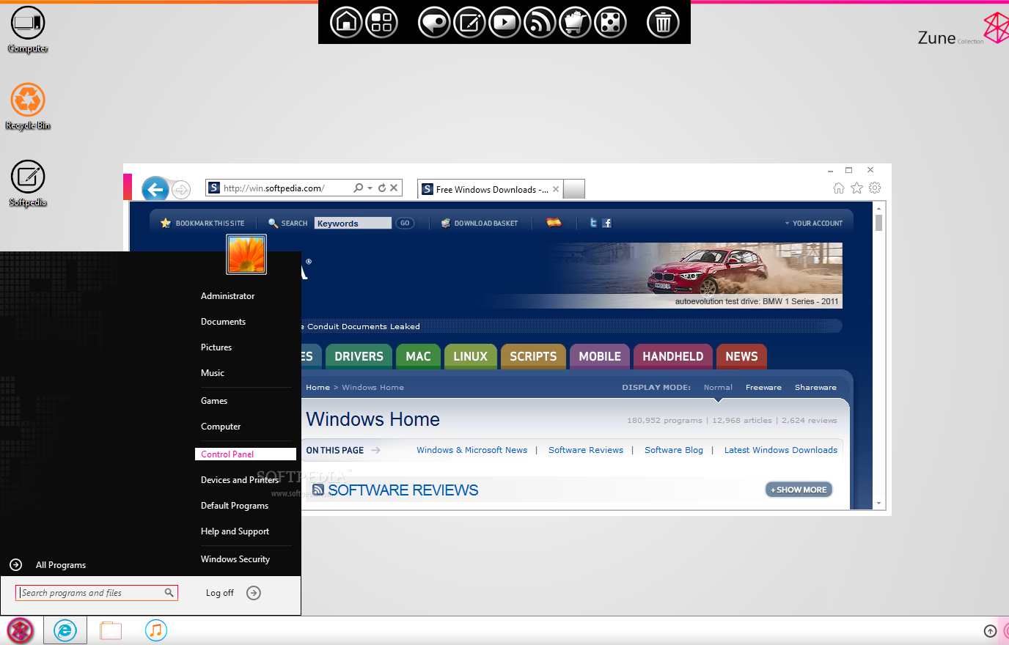The height and width of the screenshot is (645, 1009).
Task: Open the Handheld tab on Softpedia
Action: (672, 356)
